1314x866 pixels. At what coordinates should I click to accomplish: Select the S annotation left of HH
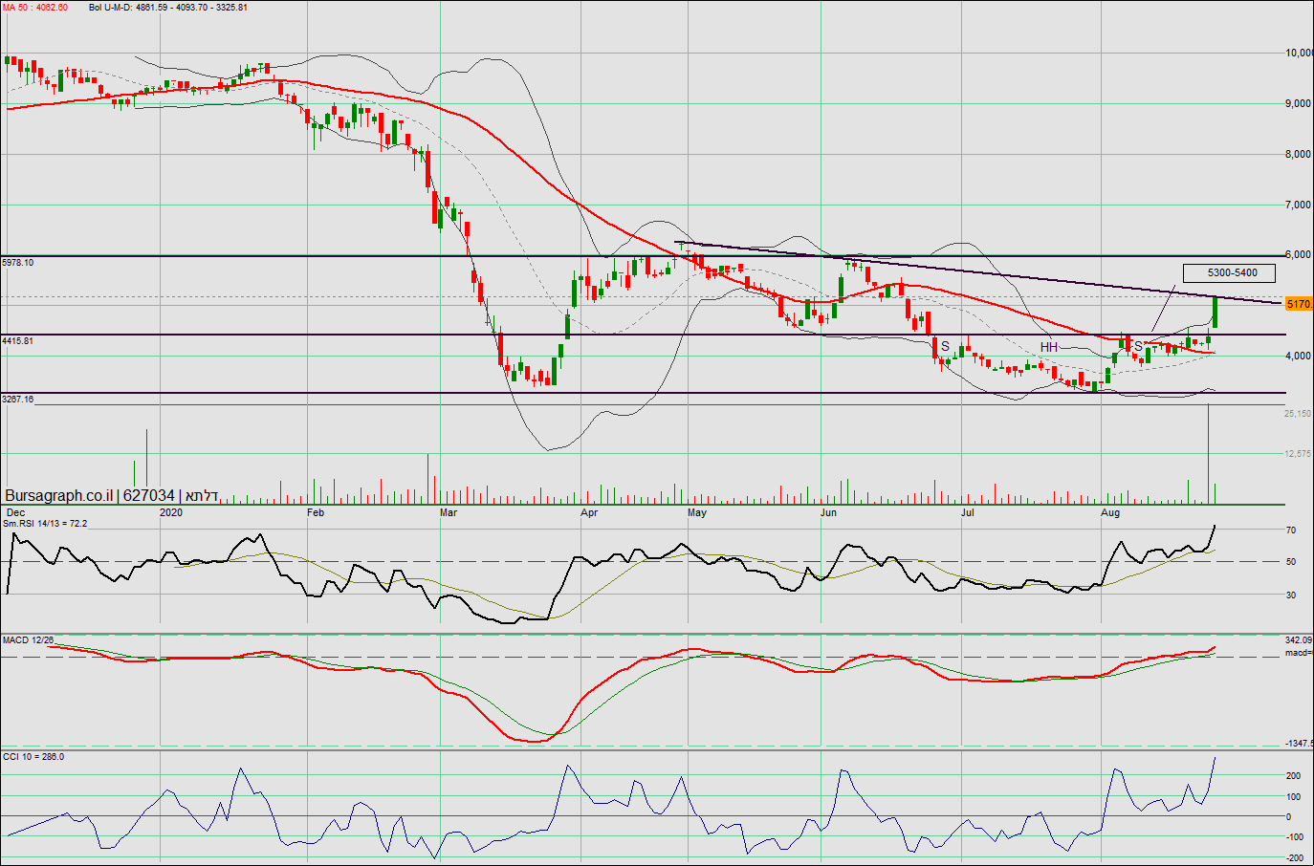[945, 347]
